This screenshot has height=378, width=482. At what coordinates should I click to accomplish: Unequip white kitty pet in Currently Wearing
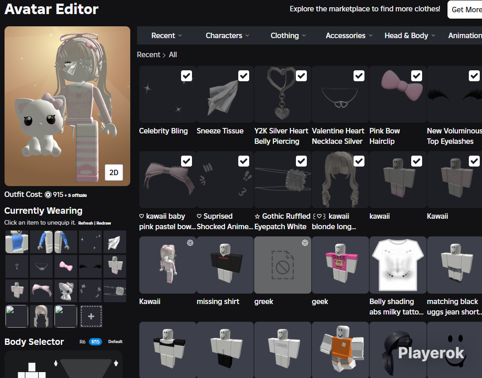(66, 291)
